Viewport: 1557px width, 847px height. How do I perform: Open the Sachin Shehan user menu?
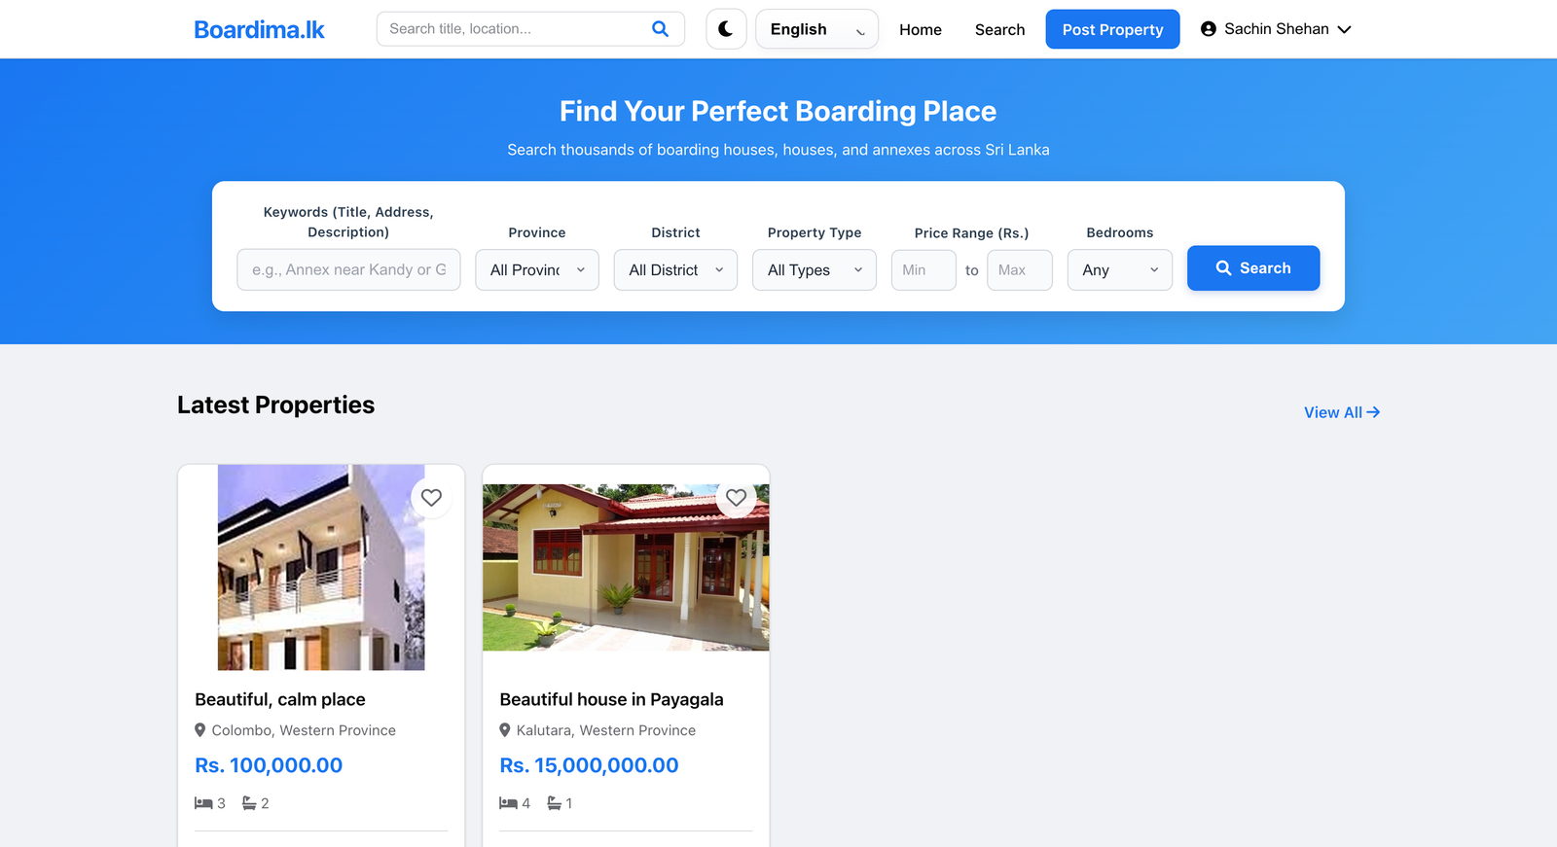pos(1276,29)
